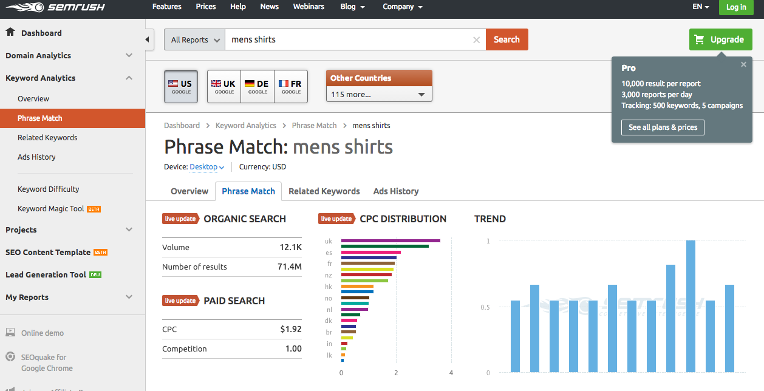Viewport: 764px width, 391px height.
Task: Open the EN language dropdown
Action: 700,7
